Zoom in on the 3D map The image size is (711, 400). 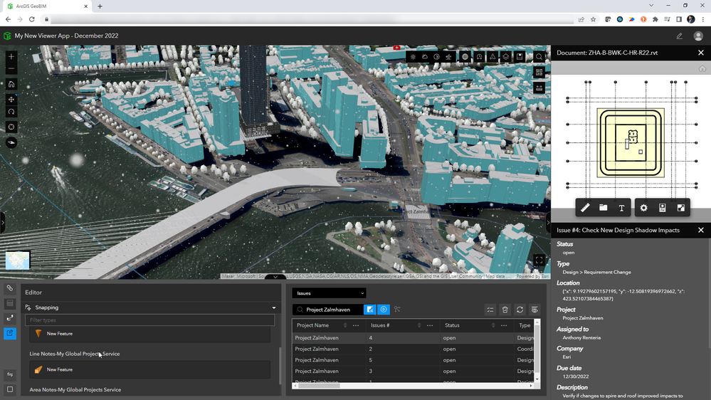point(11,56)
